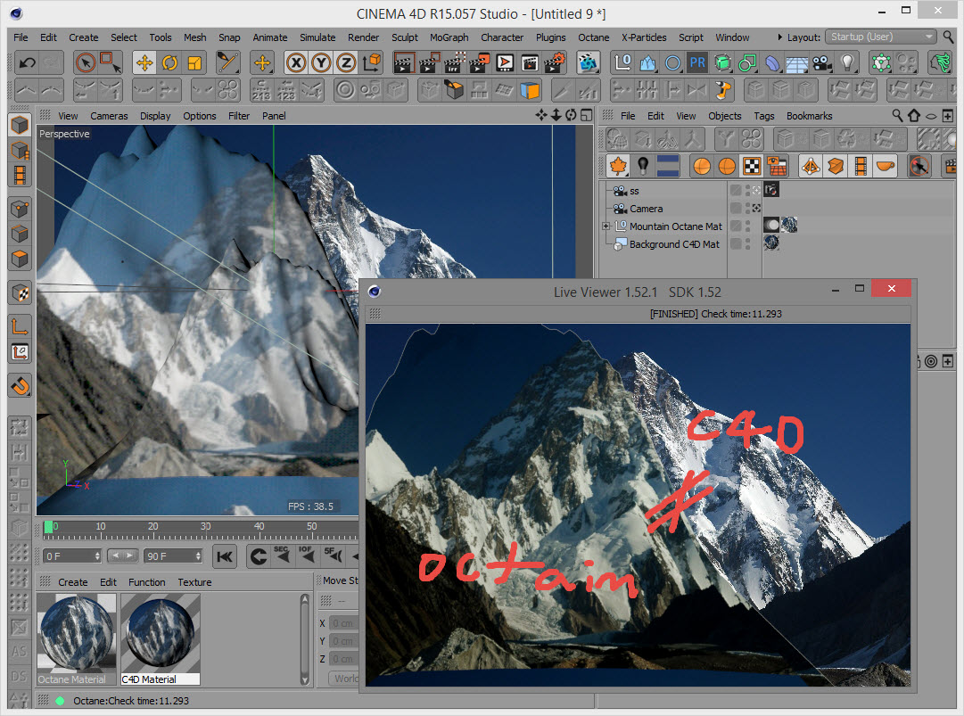Open the material manager Texture menu
The width and height of the screenshot is (964, 716).
pos(194,582)
